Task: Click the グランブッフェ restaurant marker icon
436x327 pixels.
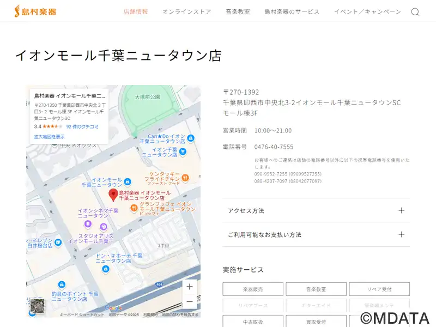Action: tap(134, 208)
